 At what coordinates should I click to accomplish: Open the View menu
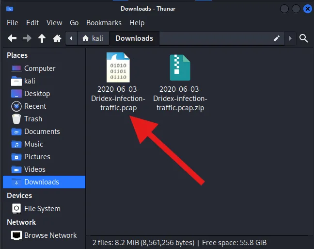click(x=54, y=23)
